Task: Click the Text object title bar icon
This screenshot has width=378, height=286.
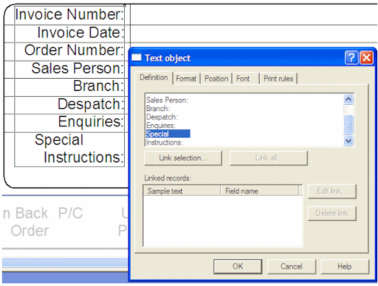Action: (x=136, y=58)
